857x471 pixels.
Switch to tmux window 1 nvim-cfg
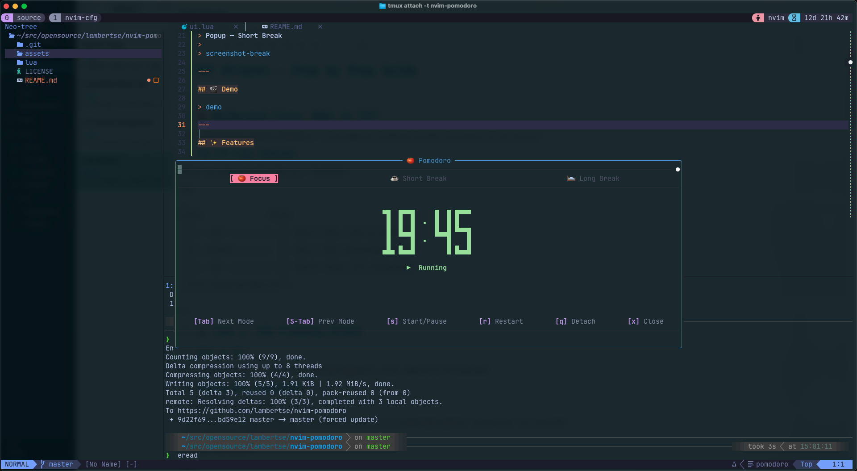[x=75, y=18]
